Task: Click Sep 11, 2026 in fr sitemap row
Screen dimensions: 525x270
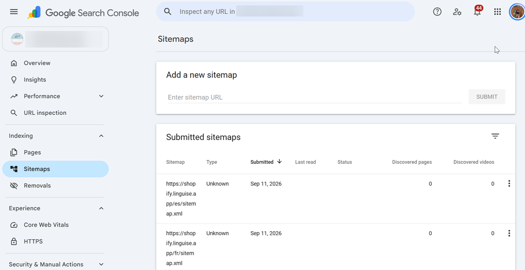Action: 266,233
